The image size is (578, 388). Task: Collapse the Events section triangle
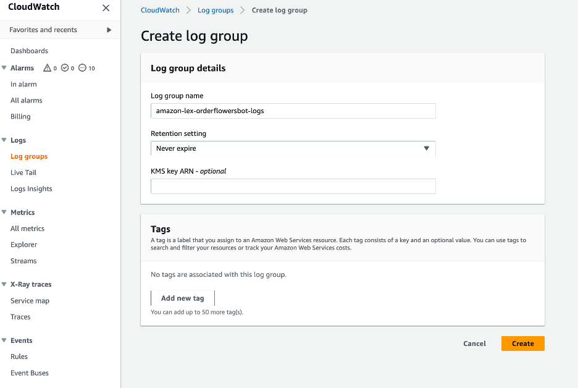(4, 340)
